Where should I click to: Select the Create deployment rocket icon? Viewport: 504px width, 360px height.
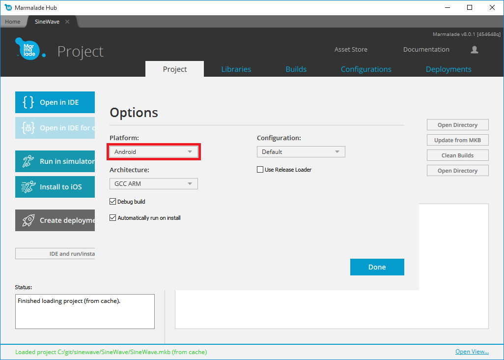(27, 220)
